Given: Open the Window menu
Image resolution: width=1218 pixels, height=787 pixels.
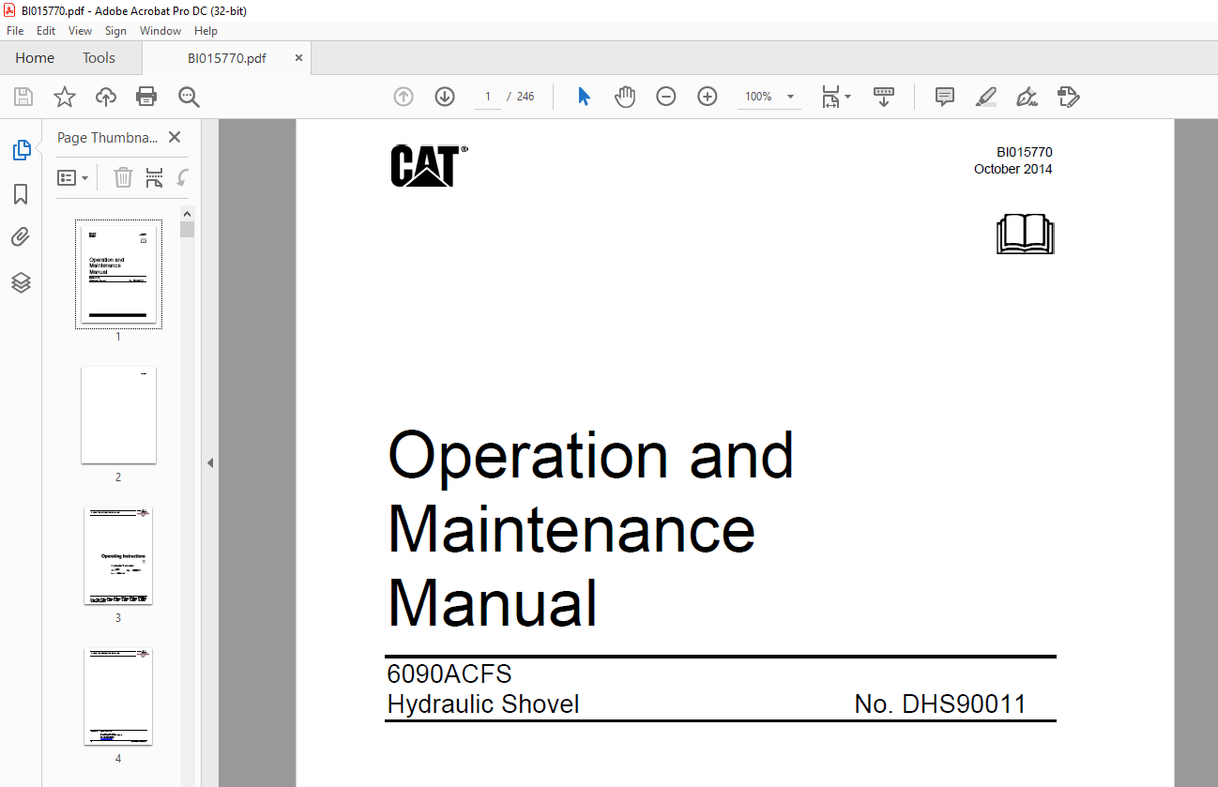Looking at the screenshot, I should (160, 31).
